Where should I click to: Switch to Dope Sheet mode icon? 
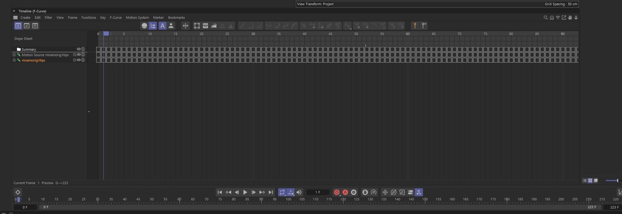tap(18, 26)
